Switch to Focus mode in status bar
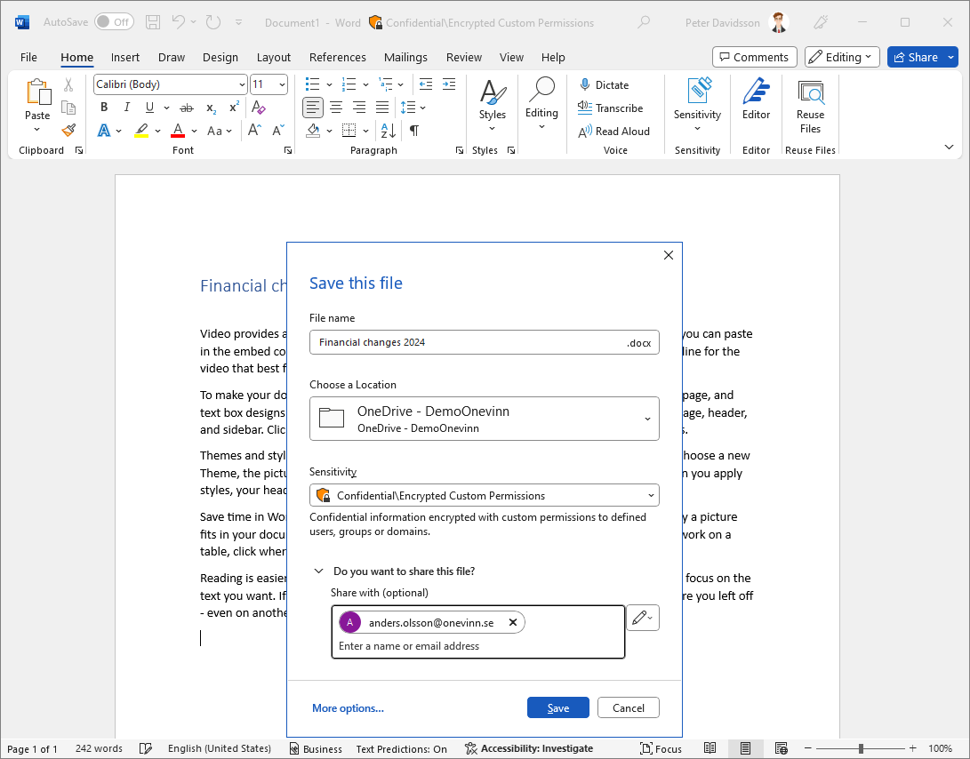 click(661, 748)
